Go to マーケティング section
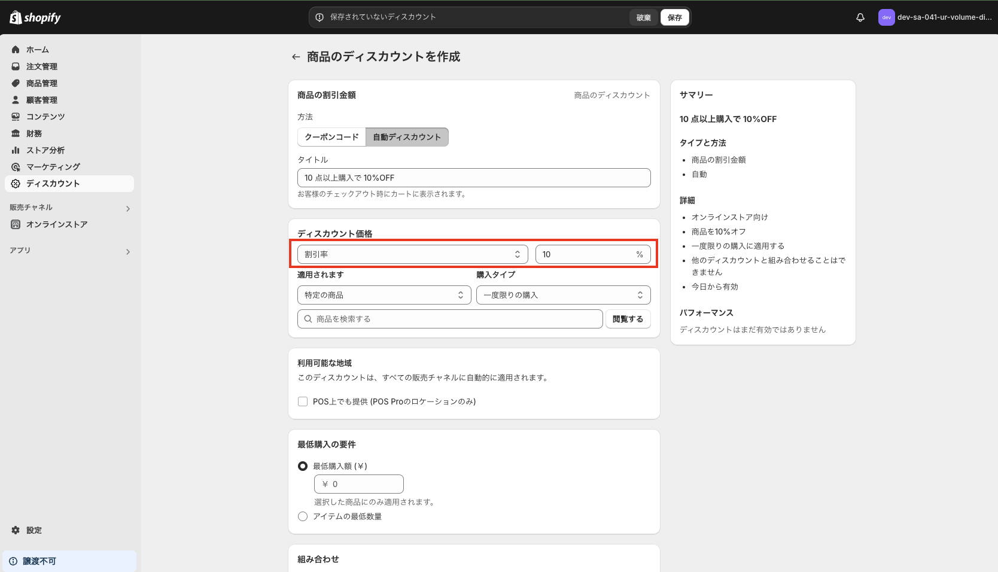 pos(53,167)
